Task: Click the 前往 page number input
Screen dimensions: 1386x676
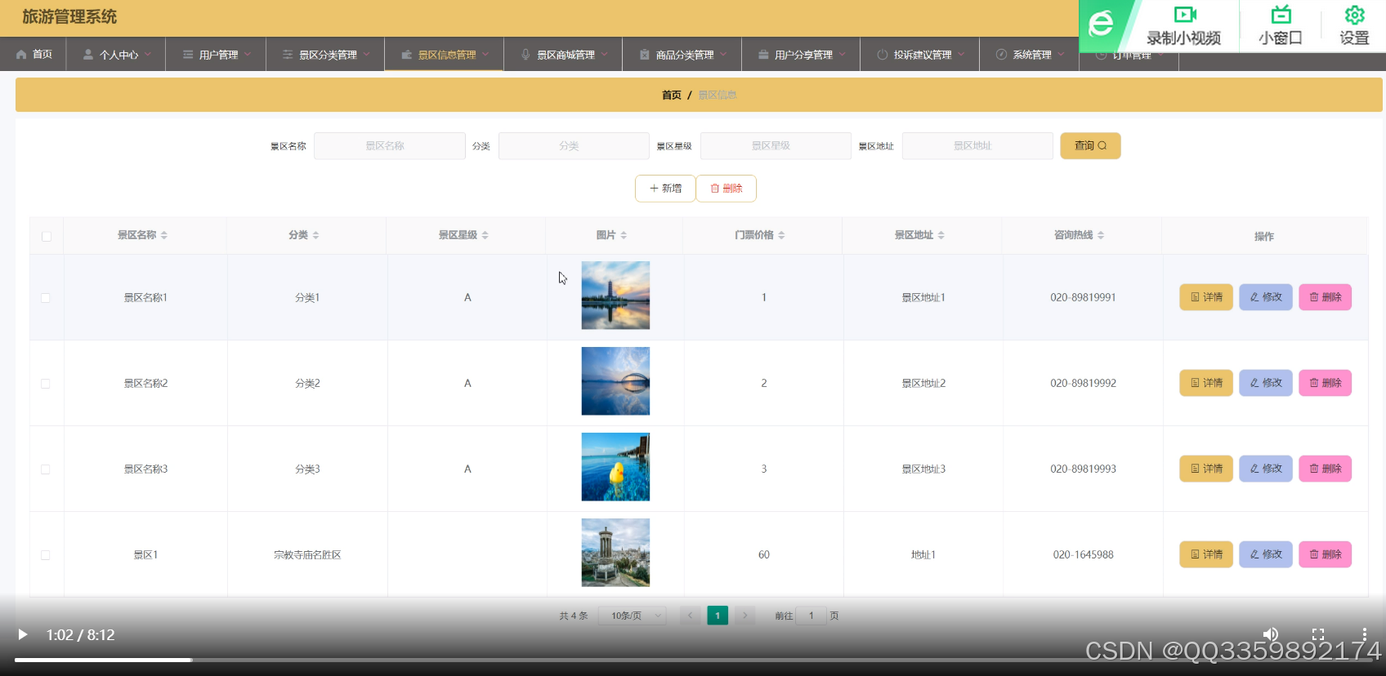Action: [811, 616]
